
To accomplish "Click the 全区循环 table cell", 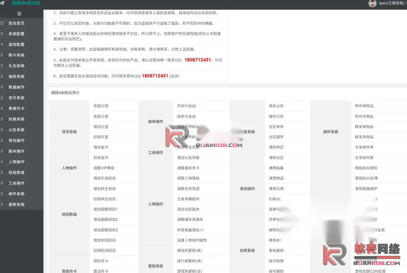I will pyautogui.click(x=288, y=137).
